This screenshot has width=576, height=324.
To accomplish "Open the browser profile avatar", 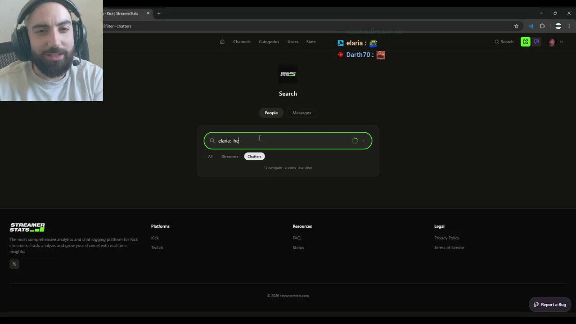I will [x=558, y=26].
